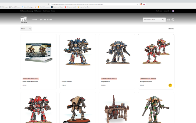Click the Armiger Warglaives title
Image resolution: width=196 pixels, height=123 pixels.
click(146, 81)
